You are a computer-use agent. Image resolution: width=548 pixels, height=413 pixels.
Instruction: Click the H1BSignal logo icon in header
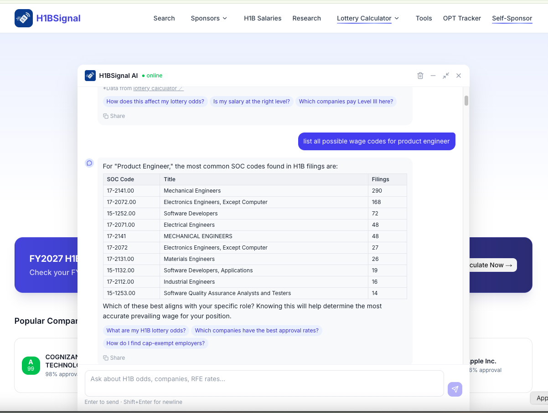24,18
